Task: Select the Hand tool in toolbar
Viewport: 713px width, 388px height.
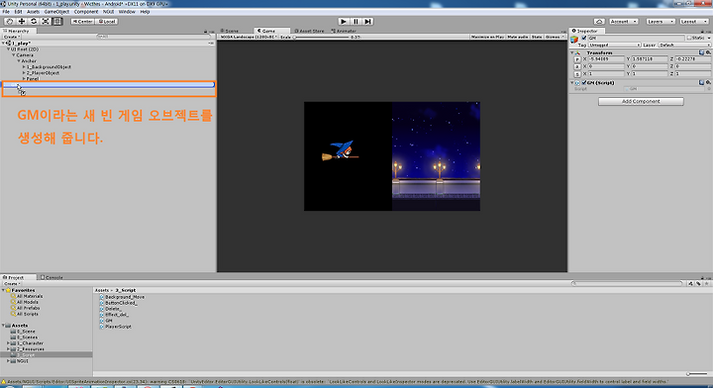Action: tap(9, 22)
